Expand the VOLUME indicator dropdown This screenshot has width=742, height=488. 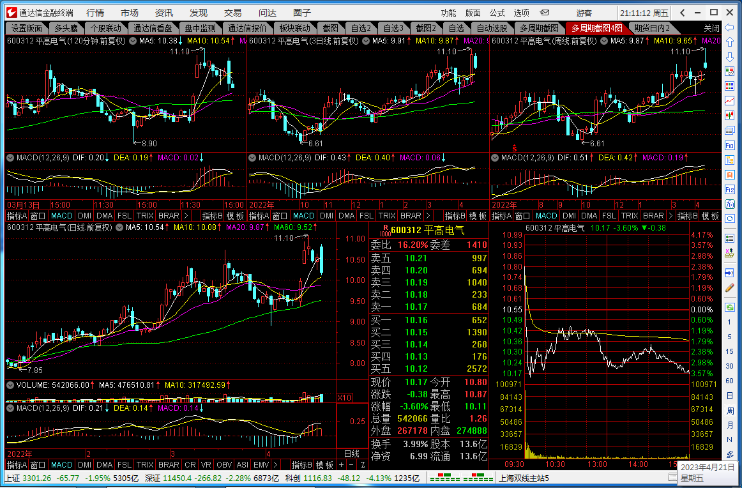[x=10, y=385]
